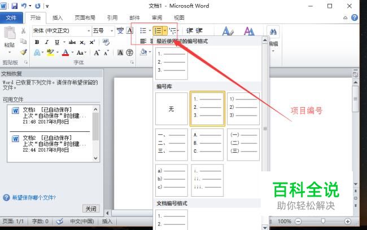The height and width of the screenshot is (230, 367).
Task: Open the font (字体) dialog launcher
Action: point(132,62)
